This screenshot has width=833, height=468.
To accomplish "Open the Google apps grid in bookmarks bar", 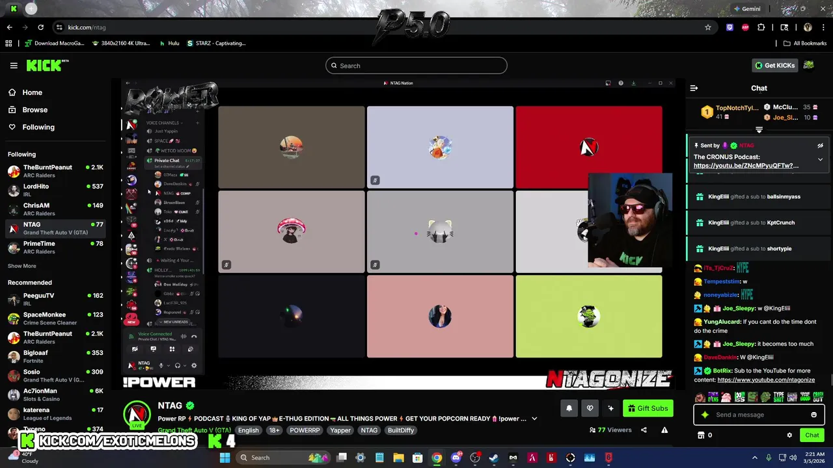I will click(8, 44).
